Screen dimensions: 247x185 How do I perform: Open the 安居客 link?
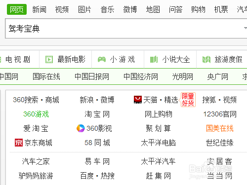[x=219, y=161]
